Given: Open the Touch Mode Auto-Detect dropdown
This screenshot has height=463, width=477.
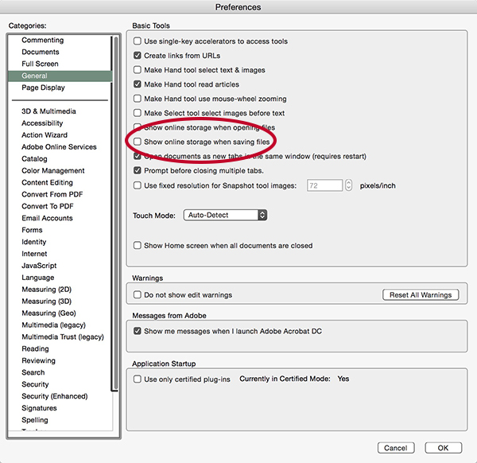Looking at the screenshot, I should [x=226, y=215].
